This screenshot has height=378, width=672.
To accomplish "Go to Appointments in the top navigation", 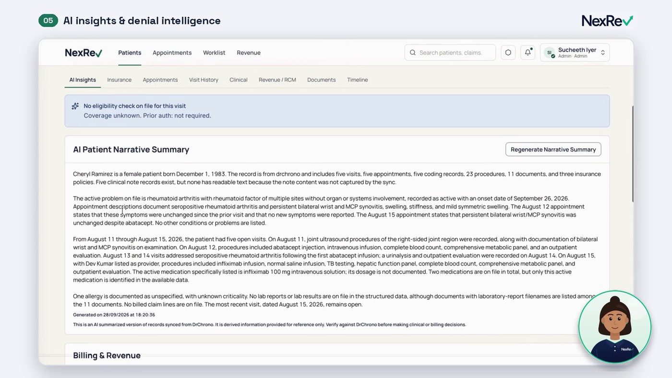I will [172, 53].
